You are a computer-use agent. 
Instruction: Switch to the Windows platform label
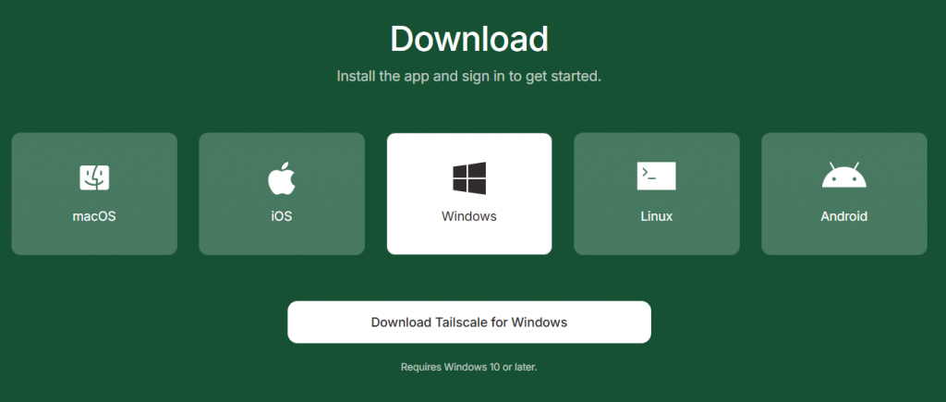(x=469, y=216)
